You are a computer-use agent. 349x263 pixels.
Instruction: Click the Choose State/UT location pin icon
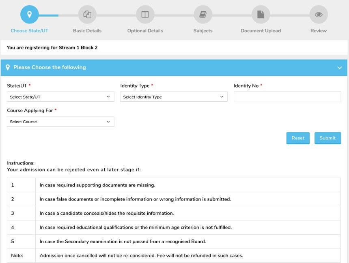pyautogui.click(x=29, y=15)
